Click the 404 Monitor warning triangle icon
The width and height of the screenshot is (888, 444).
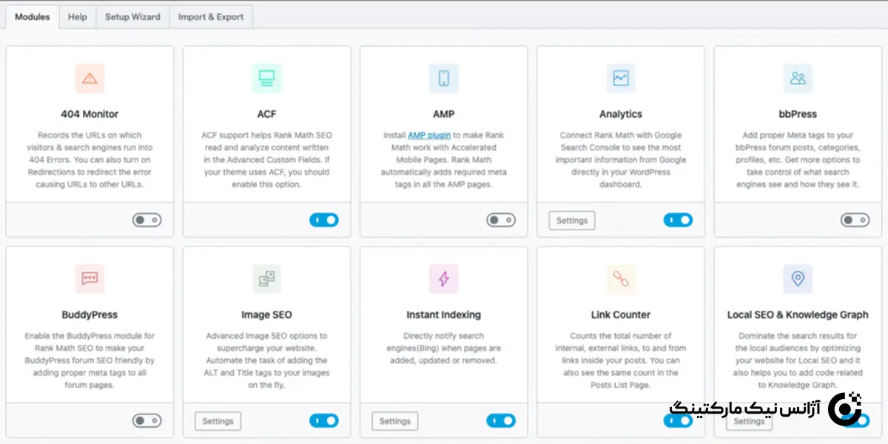click(90, 78)
